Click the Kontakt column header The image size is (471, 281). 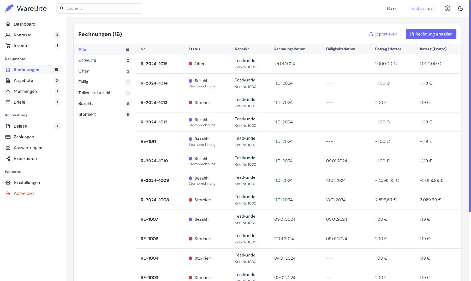tap(242, 49)
